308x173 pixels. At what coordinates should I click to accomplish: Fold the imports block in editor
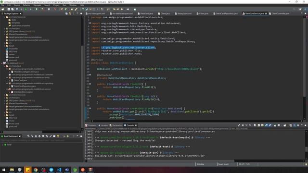click(90, 23)
